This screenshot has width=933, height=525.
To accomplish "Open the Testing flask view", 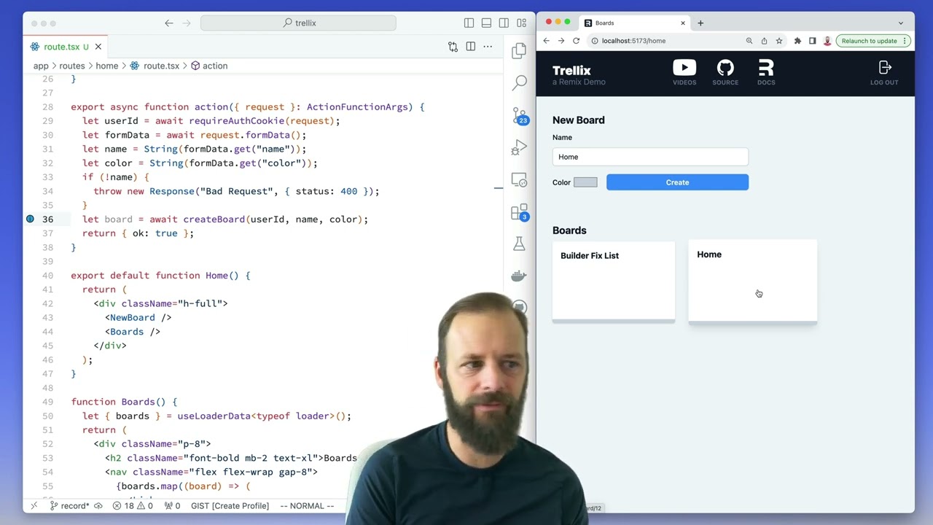I will pyautogui.click(x=519, y=244).
